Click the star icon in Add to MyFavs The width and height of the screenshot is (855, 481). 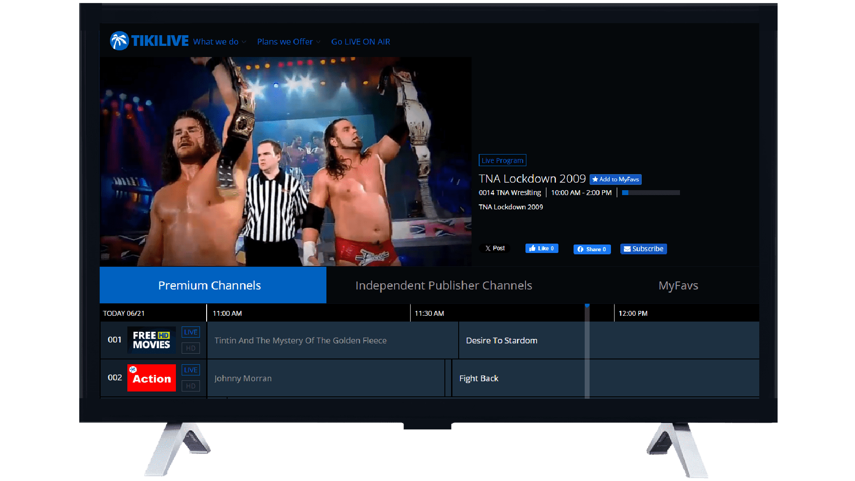[595, 179]
